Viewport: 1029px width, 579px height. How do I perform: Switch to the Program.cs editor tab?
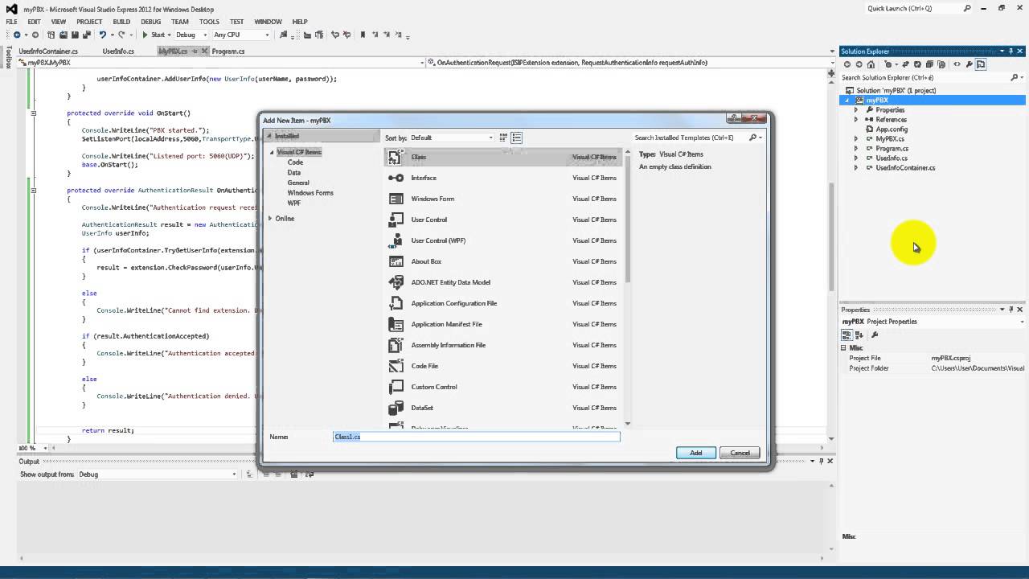click(x=228, y=51)
